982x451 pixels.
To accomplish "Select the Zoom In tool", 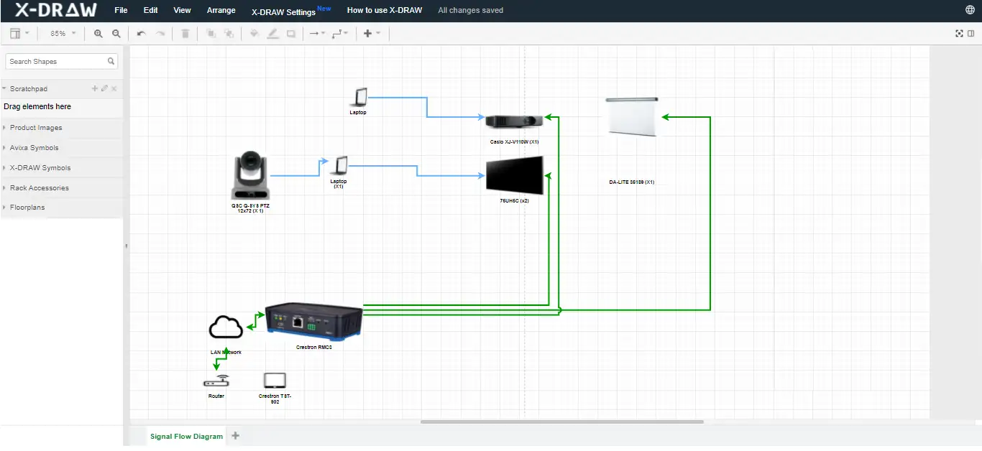I will (x=98, y=33).
